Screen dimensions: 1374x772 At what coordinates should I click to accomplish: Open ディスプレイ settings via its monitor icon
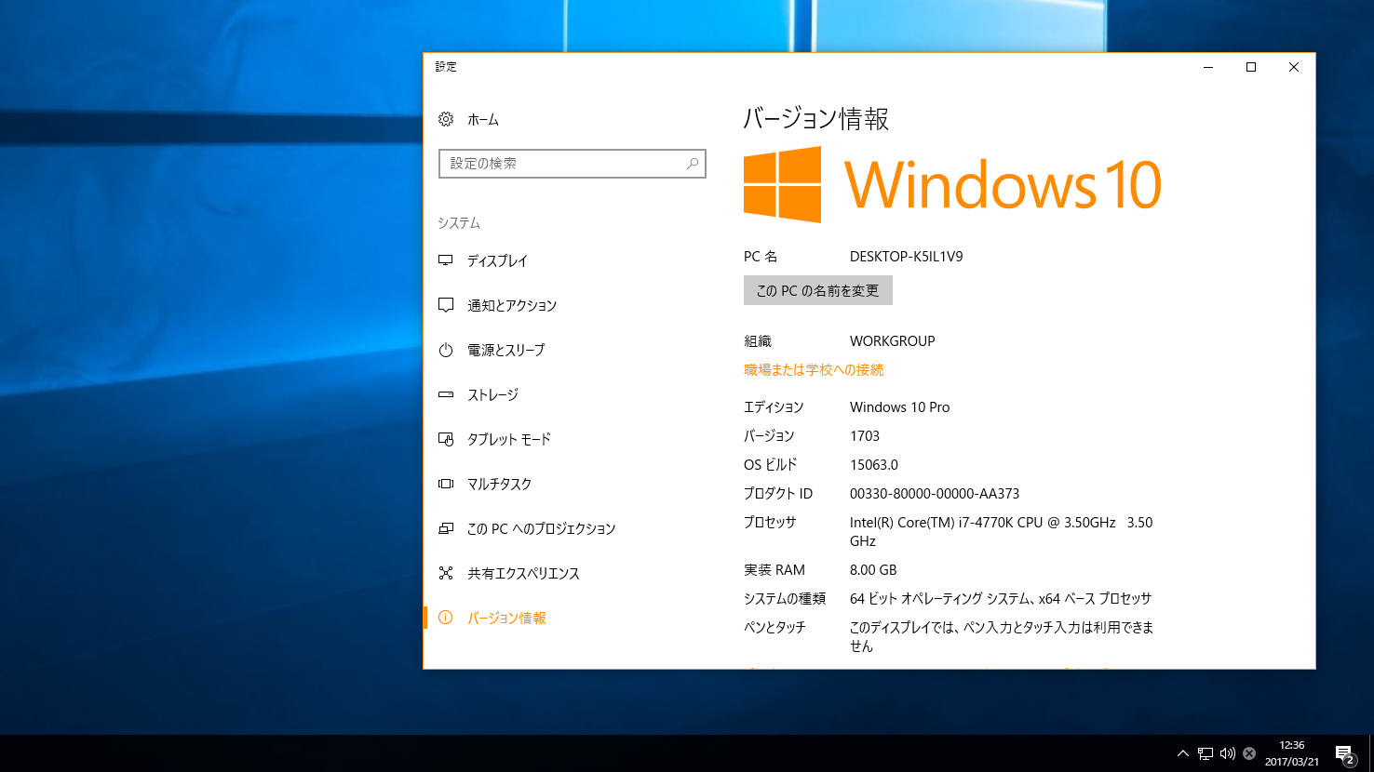[x=446, y=260]
